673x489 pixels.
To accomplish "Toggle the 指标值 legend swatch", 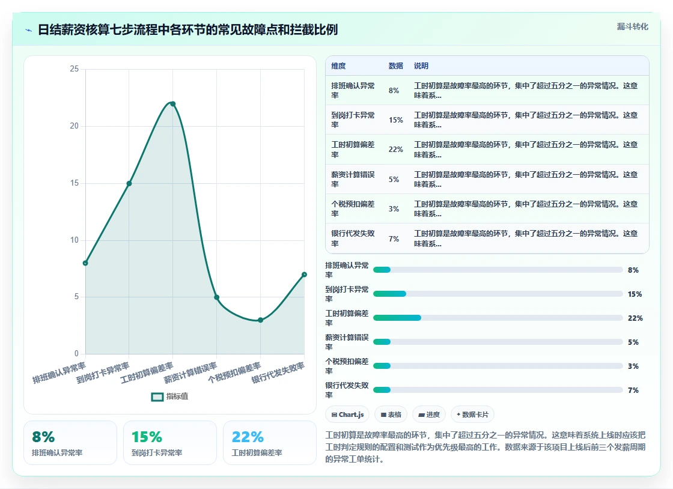I will 157,396.
